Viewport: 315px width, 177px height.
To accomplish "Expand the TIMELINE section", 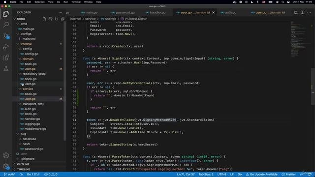I will (x=14, y=169).
